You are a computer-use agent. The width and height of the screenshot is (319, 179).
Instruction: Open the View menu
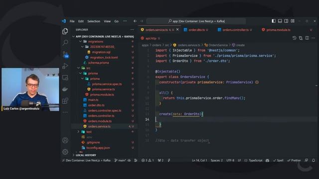coord(107,21)
